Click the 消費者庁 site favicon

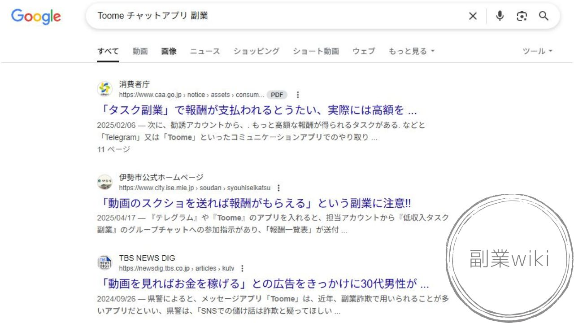pyautogui.click(x=105, y=89)
